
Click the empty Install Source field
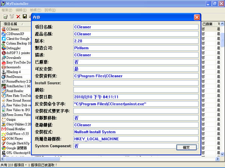click(136, 83)
